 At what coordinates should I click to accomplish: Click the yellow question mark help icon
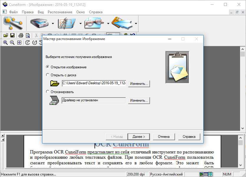(126, 34)
